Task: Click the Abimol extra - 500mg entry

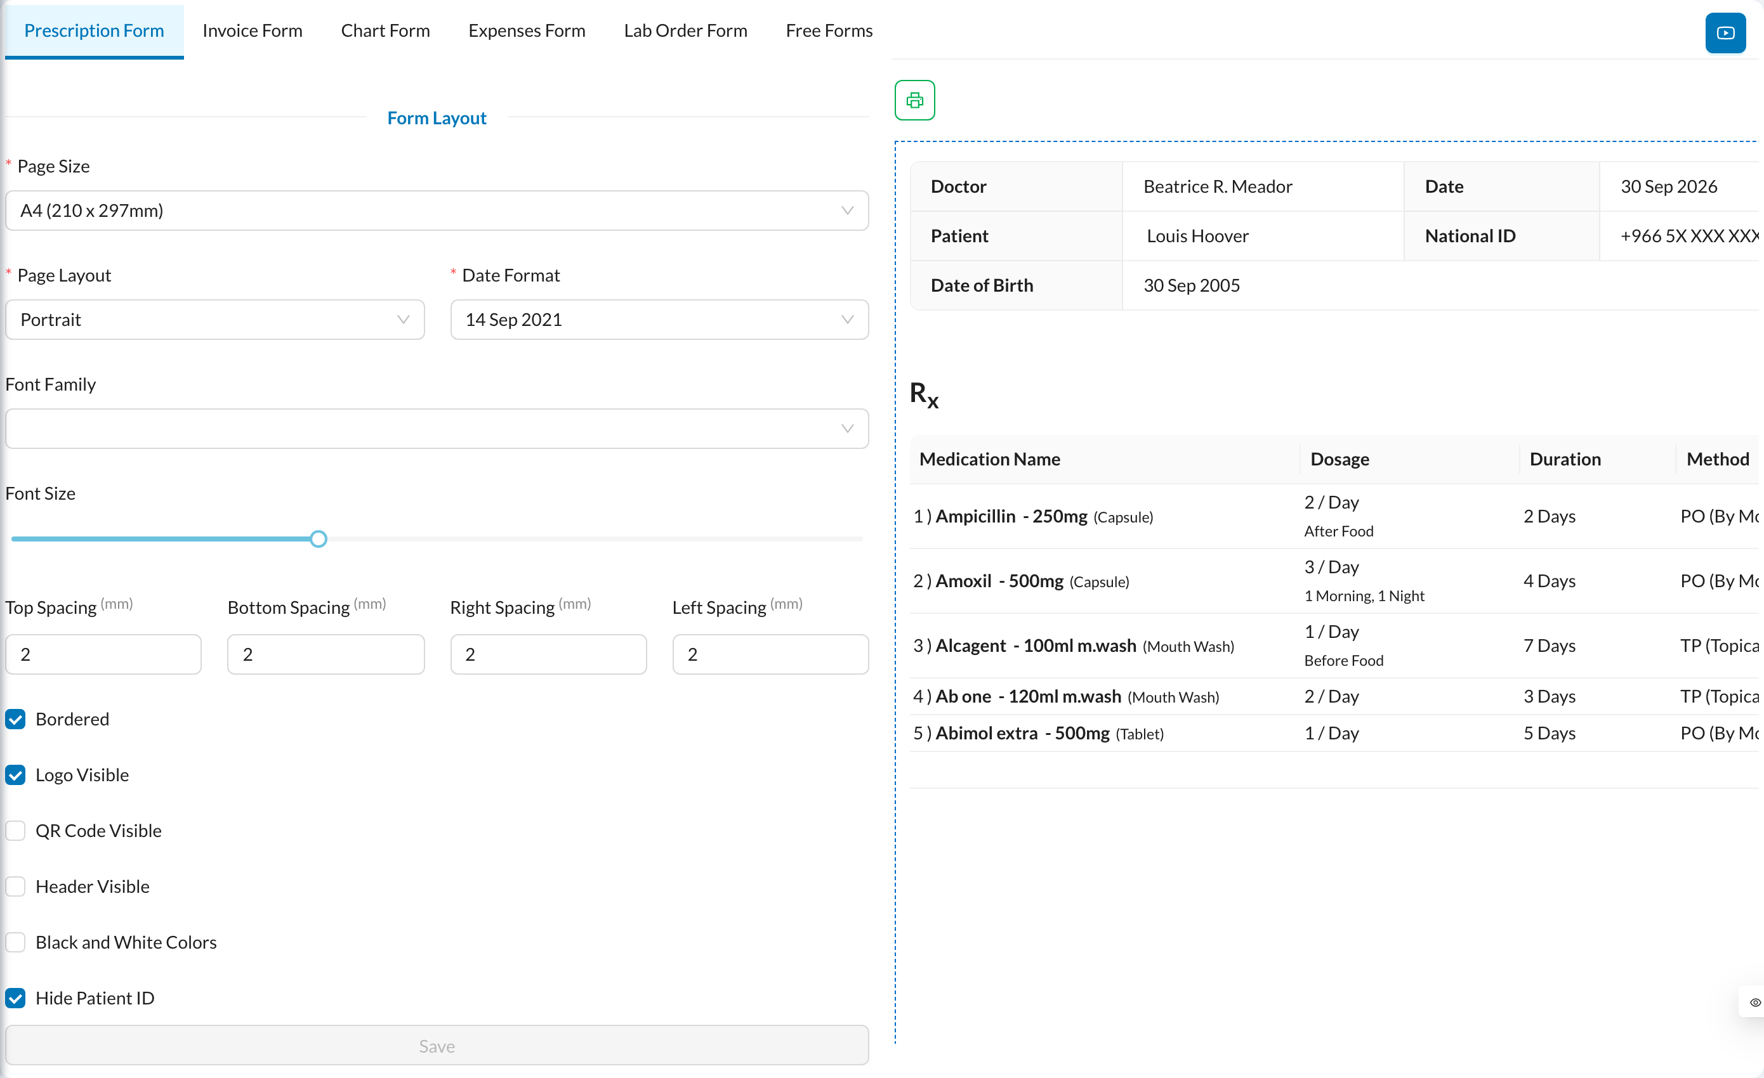Action: click(x=1022, y=733)
